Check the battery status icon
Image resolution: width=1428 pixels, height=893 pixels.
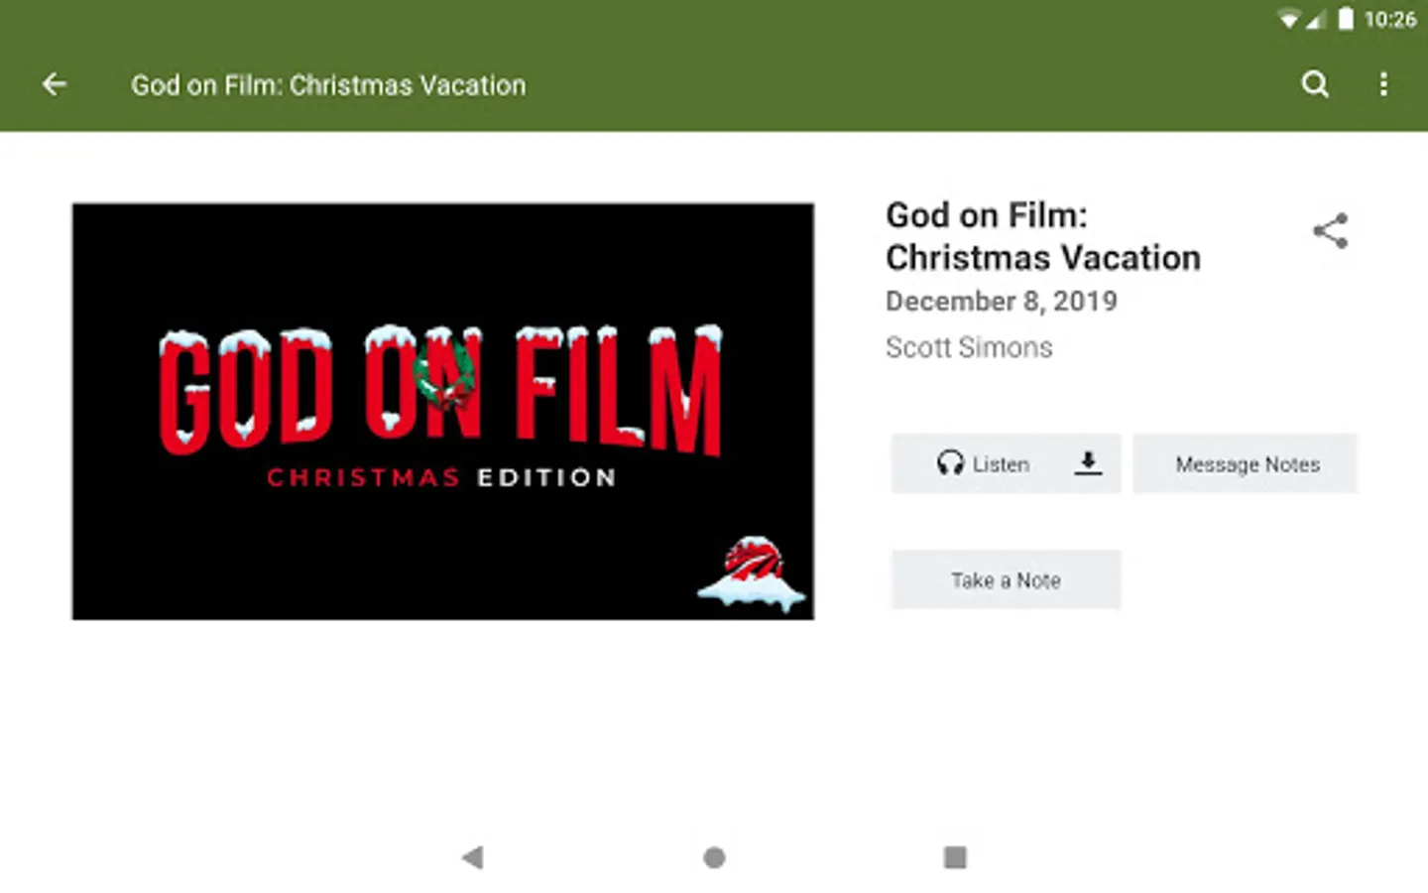tap(1346, 19)
